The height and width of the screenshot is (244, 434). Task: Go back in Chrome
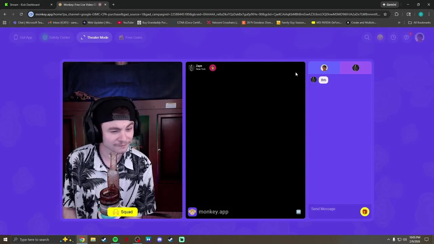(x=5, y=14)
